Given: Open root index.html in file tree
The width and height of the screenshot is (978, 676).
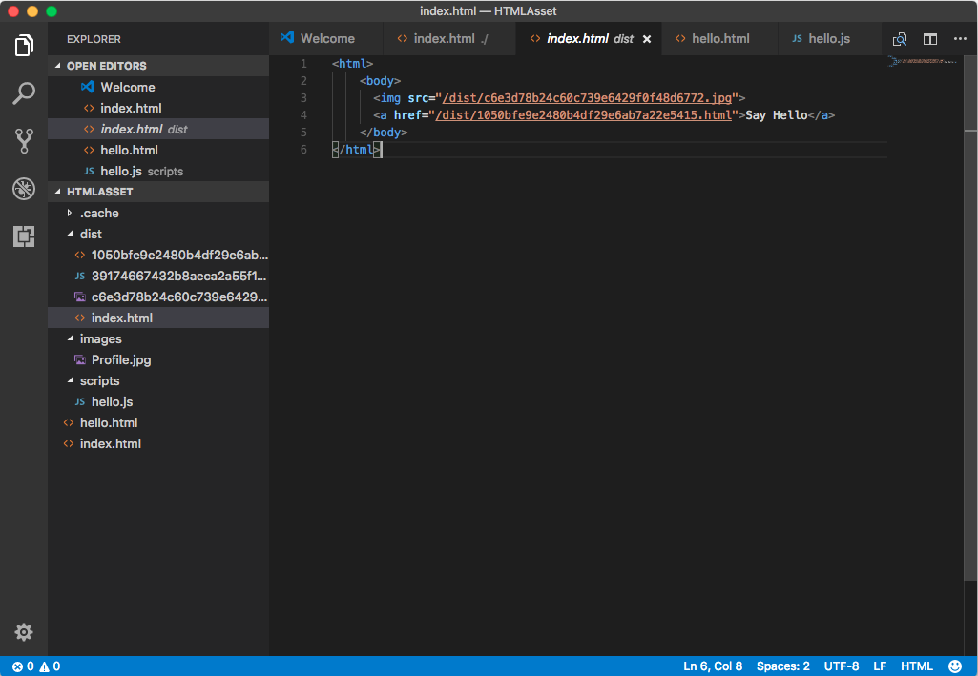Looking at the screenshot, I should 158,443.
